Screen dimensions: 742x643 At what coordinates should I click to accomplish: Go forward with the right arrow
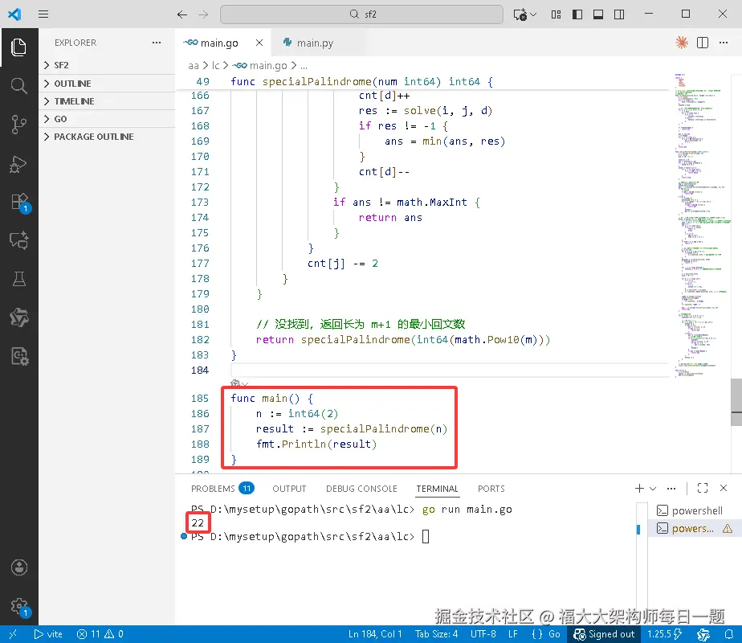pyautogui.click(x=203, y=14)
